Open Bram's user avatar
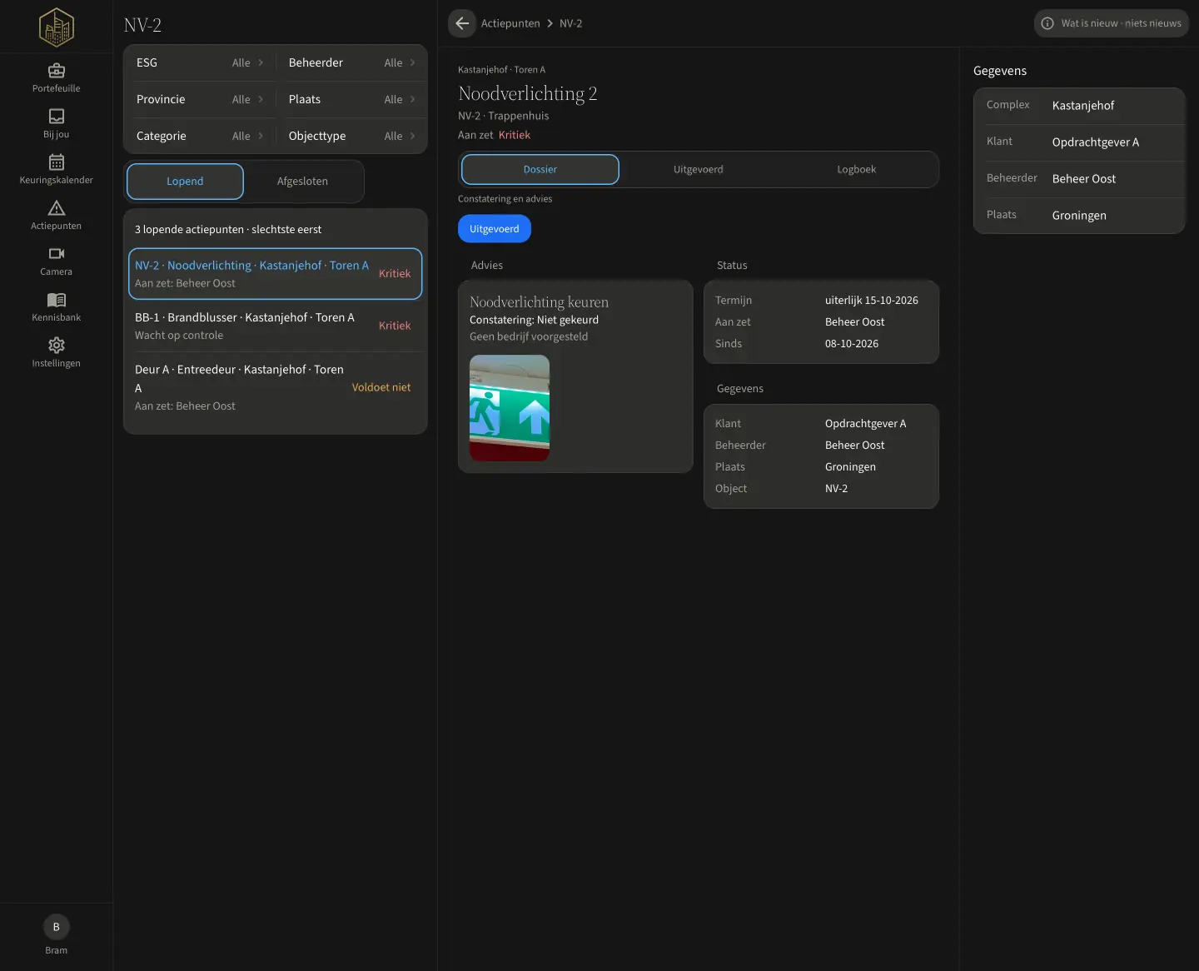The height and width of the screenshot is (971, 1199). click(57, 927)
